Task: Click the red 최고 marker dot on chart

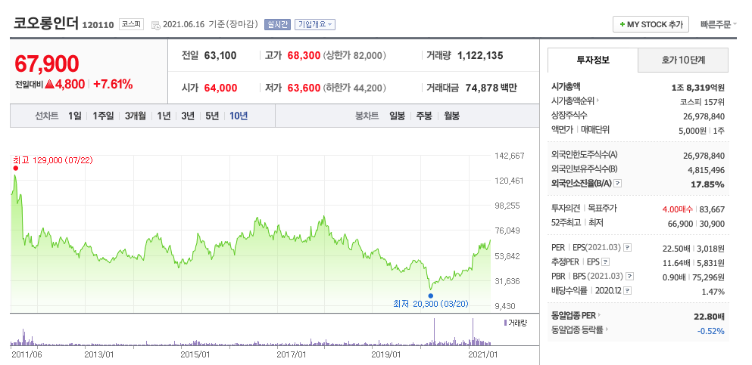Action: [x=15, y=168]
